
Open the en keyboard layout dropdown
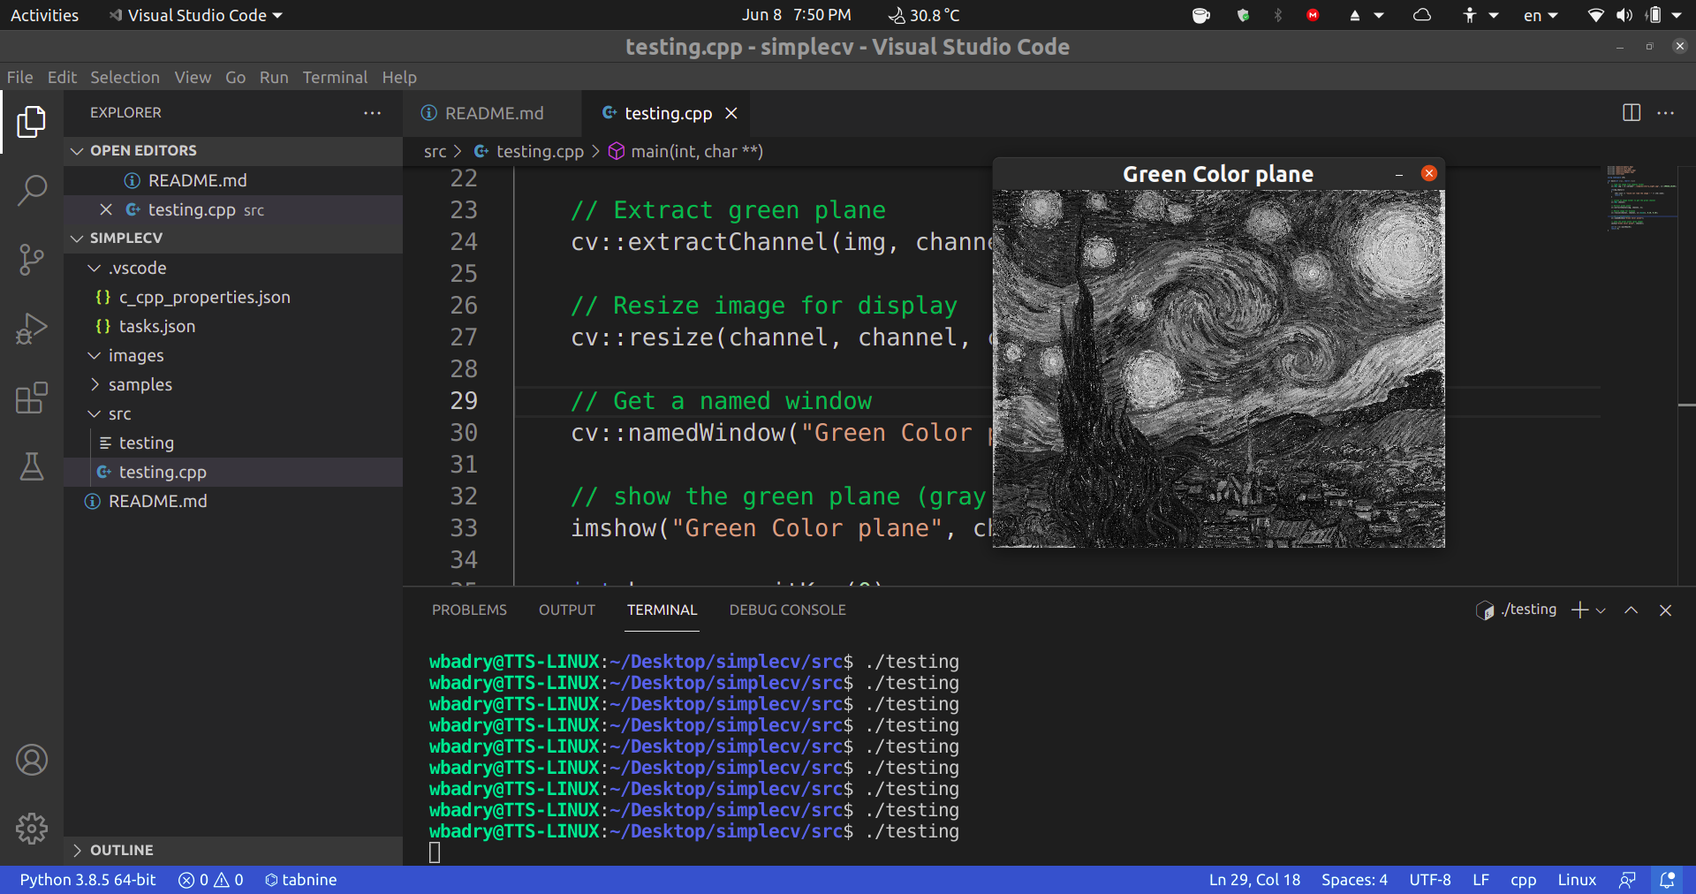[x=1541, y=15]
